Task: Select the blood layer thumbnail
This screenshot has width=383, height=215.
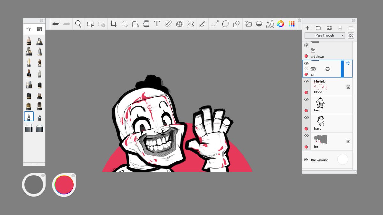Action: click(x=320, y=87)
